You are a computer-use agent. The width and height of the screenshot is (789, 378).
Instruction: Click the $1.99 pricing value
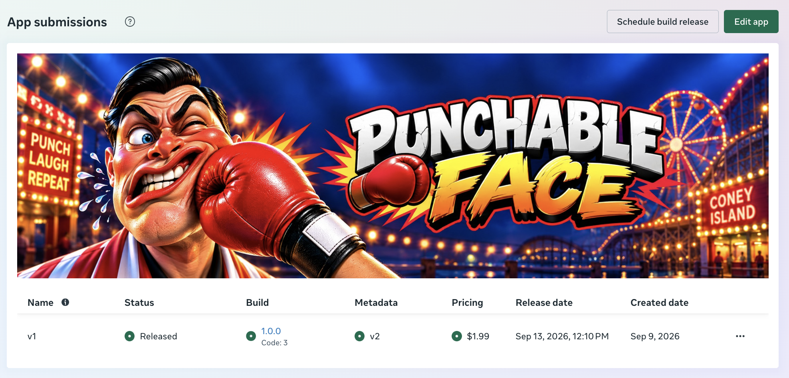coord(478,336)
